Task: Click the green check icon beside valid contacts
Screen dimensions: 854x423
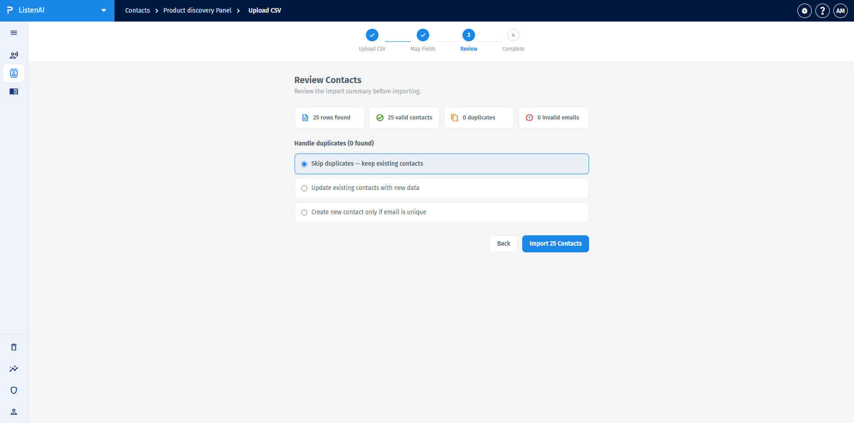Action: [x=380, y=118]
